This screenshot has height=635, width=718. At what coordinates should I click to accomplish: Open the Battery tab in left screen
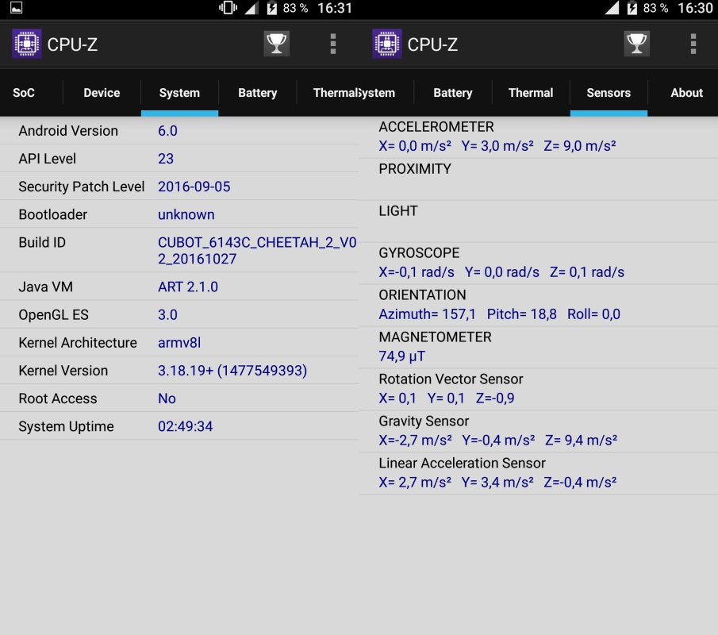tap(257, 93)
